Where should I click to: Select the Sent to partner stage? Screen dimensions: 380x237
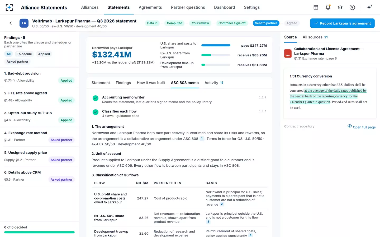[x=266, y=23]
